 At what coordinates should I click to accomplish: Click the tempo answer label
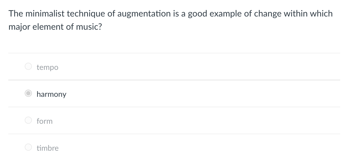pyautogui.click(x=47, y=67)
